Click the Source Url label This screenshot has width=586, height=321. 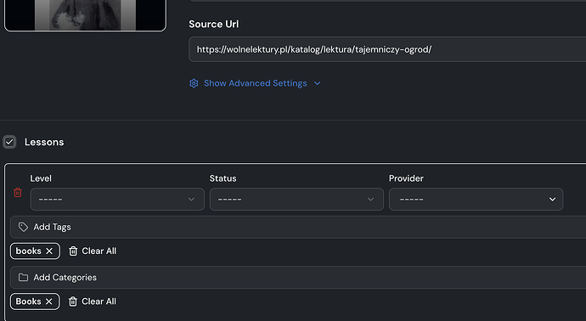coord(214,24)
